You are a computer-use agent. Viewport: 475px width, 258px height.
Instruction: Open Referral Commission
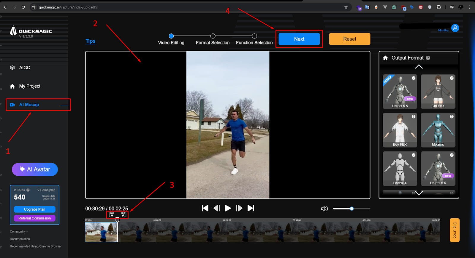(34, 218)
